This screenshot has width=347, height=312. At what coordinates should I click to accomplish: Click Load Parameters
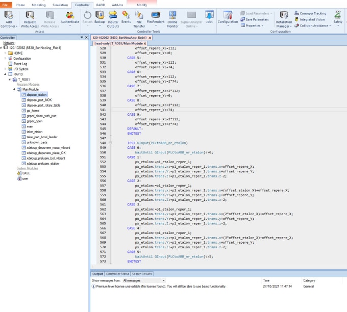pyautogui.click(x=256, y=13)
